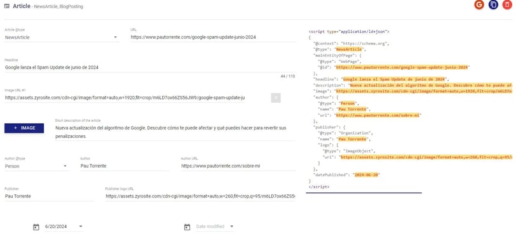Open the Article @type dropdown showing NewsArticle
The width and height of the screenshot is (516, 238).
[62, 37]
